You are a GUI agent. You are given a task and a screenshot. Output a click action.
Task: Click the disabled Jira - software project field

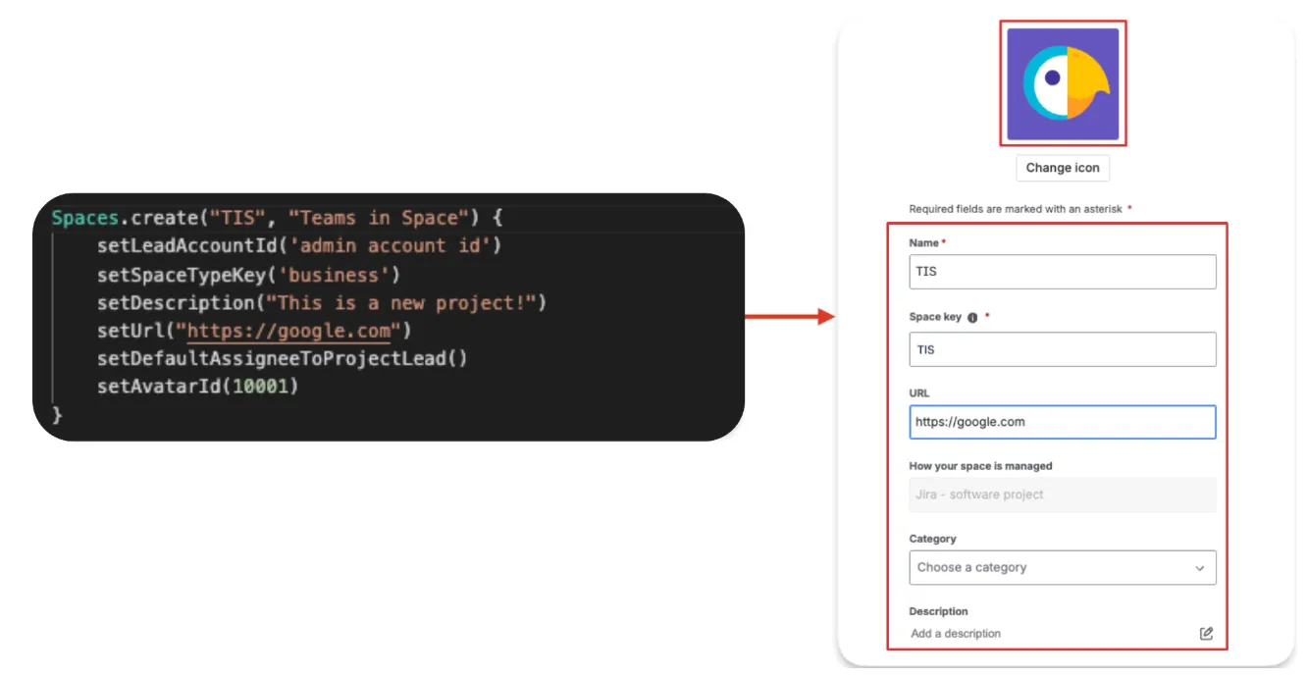pos(1063,495)
